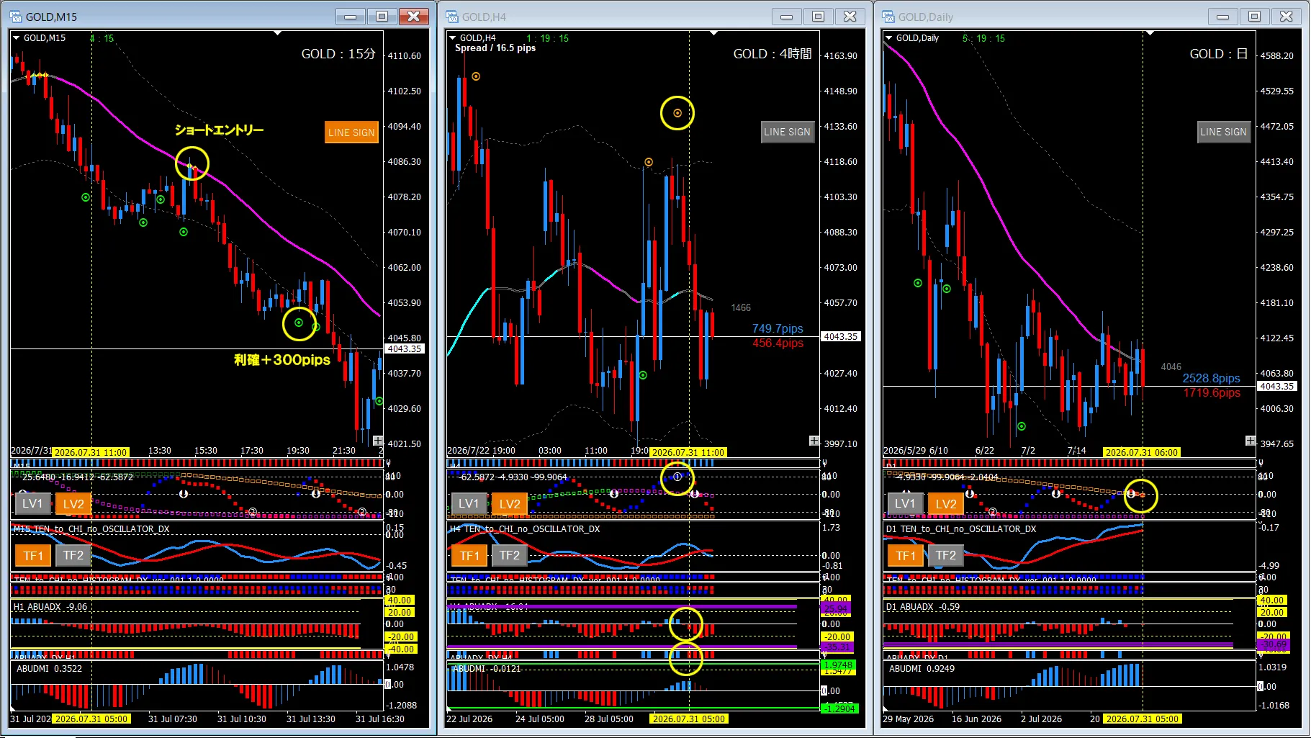Toggle LV1 in the M15 window
Image resolution: width=1311 pixels, height=738 pixels.
pos(32,503)
